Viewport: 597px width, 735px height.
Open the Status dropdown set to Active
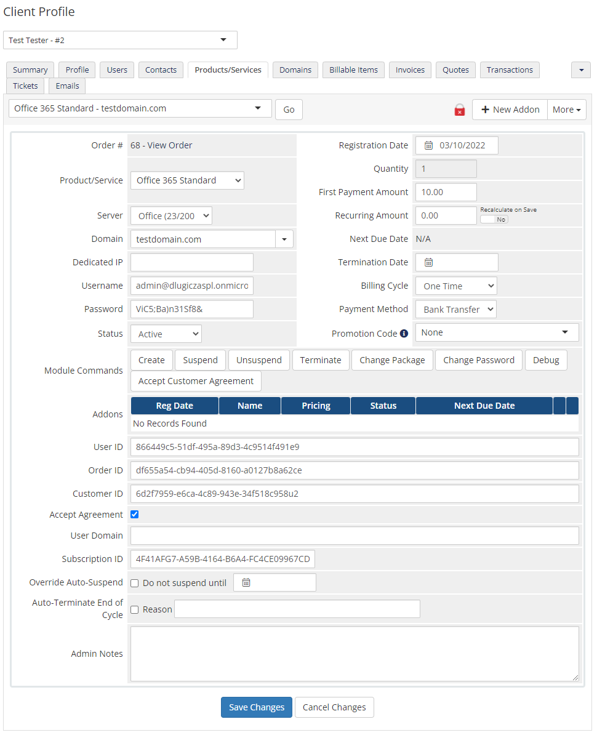166,334
